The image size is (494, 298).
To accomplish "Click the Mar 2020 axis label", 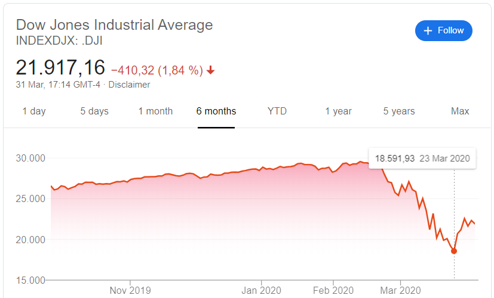I will 400,291.
